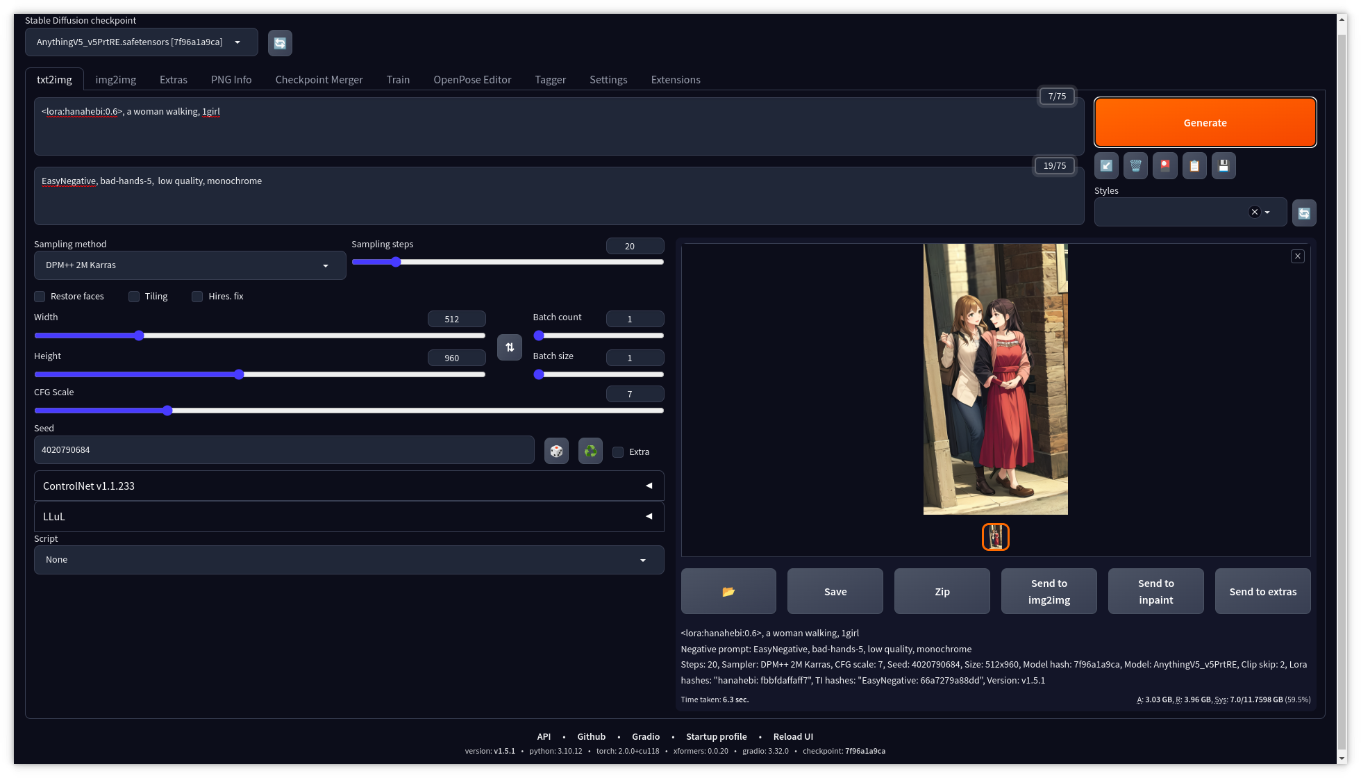The width and height of the screenshot is (1361, 778).
Task: Open the Github footer link
Action: tap(591, 736)
